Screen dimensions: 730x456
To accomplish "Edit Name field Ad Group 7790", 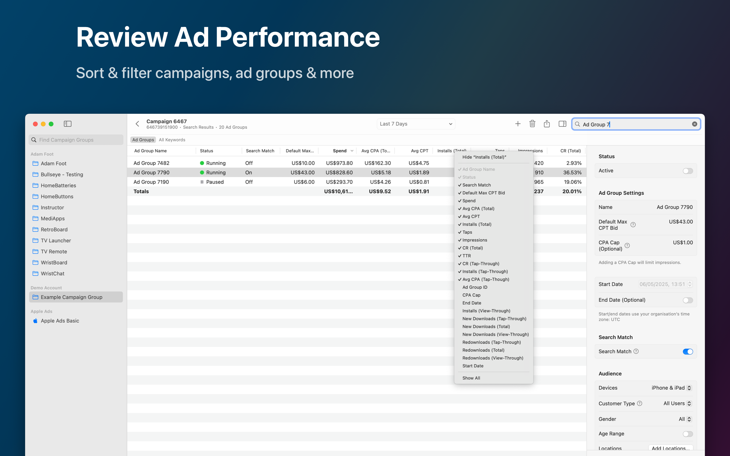I will [x=674, y=207].
